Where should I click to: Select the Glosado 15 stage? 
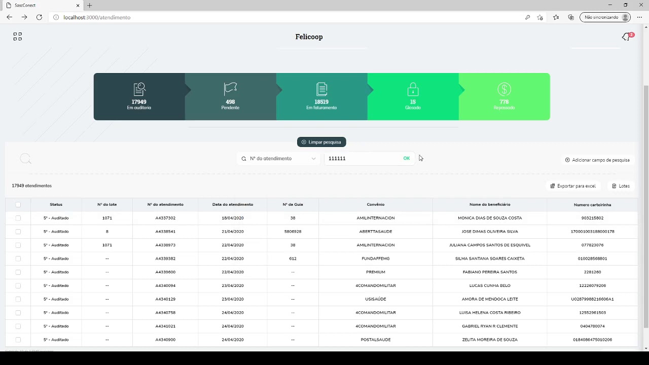pyautogui.click(x=413, y=97)
